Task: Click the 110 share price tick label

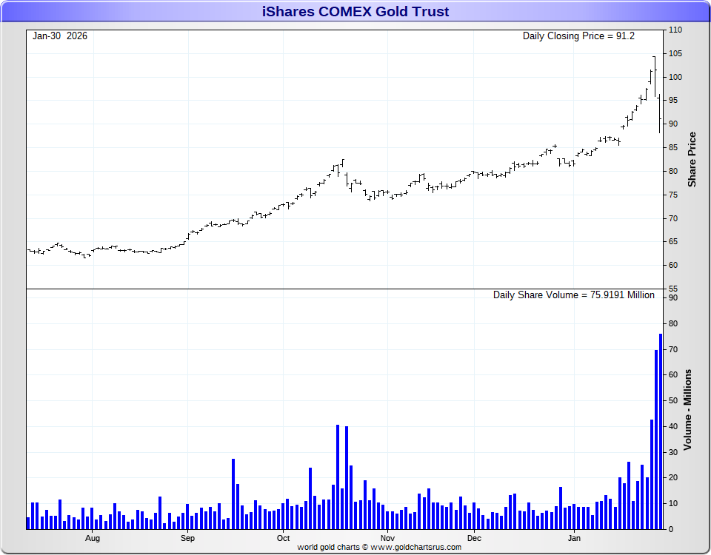Action: [x=675, y=30]
